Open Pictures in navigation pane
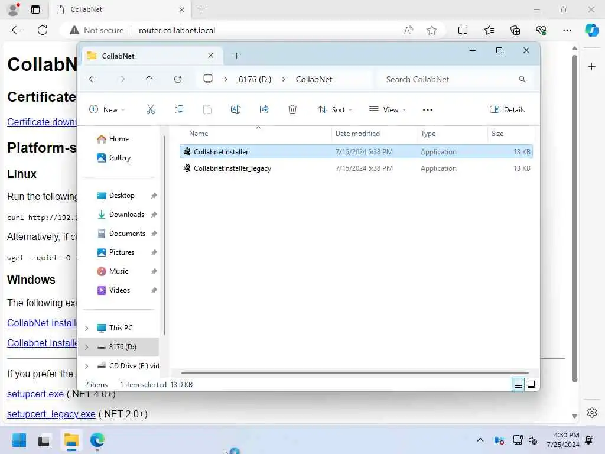This screenshot has width=605, height=454. coord(122,252)
